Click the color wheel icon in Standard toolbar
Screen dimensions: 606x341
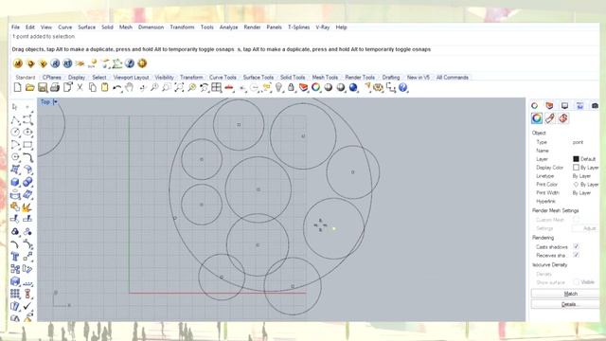click(x=315, y=87)
